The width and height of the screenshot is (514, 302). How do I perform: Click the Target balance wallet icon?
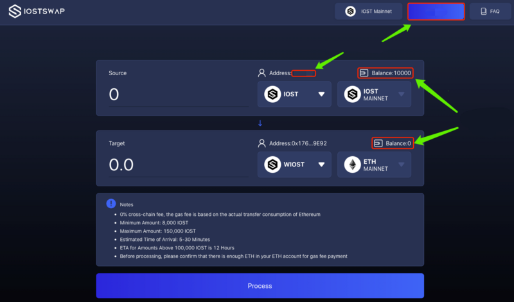[378, 143]
